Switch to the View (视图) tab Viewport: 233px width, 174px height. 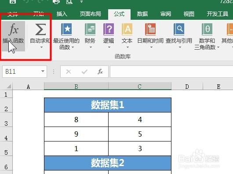tap(189, 14)
